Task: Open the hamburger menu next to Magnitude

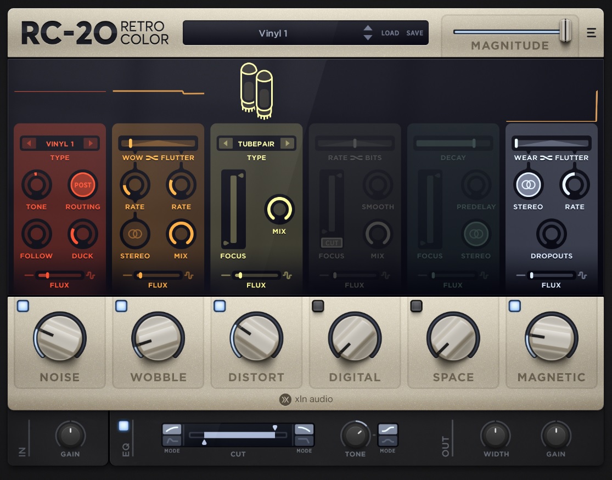Action: tap(591, 33)
